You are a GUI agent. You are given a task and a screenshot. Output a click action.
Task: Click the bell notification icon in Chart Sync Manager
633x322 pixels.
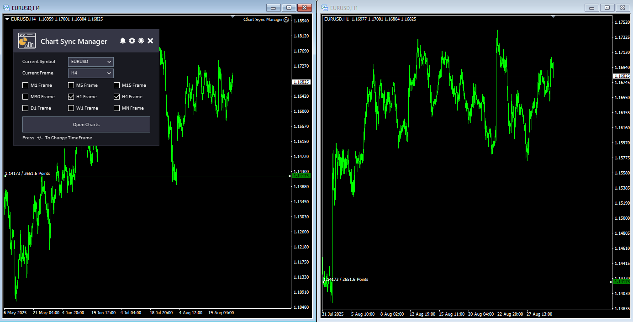[x=122, y=41]
